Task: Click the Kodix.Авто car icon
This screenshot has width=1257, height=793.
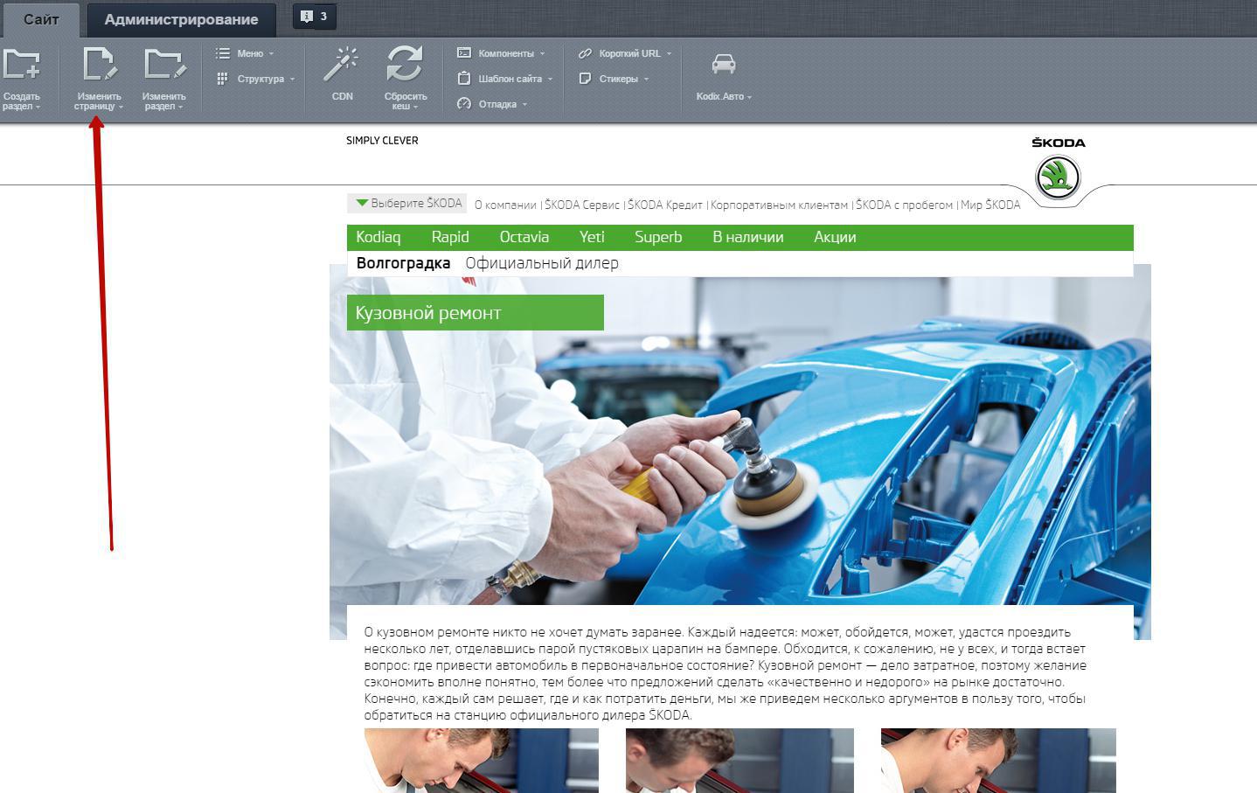Action: point(723,65)
